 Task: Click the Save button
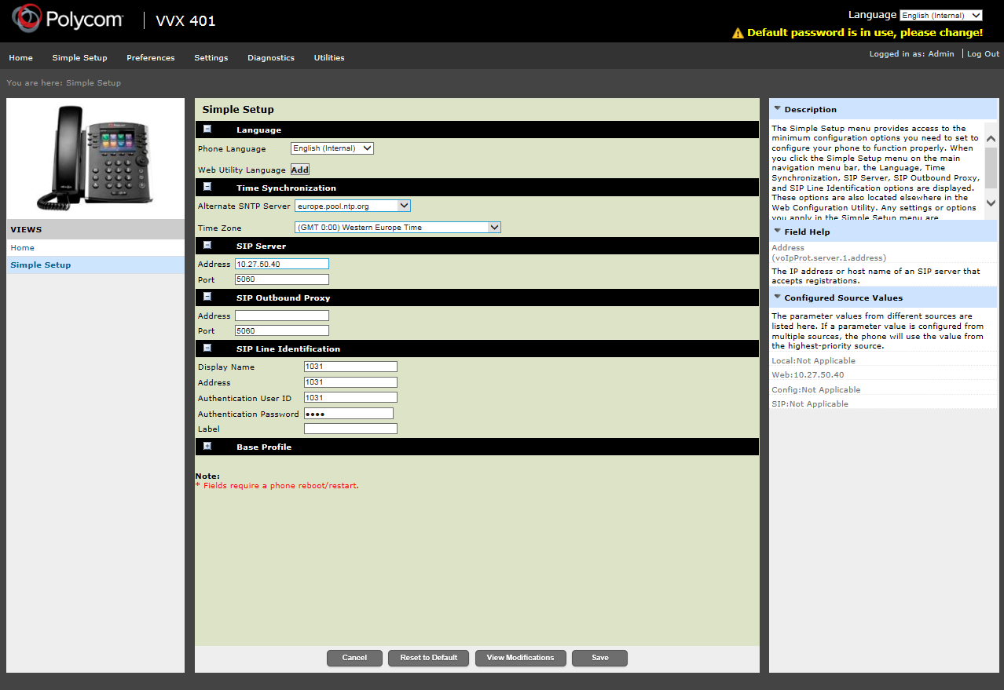[599, 658]
